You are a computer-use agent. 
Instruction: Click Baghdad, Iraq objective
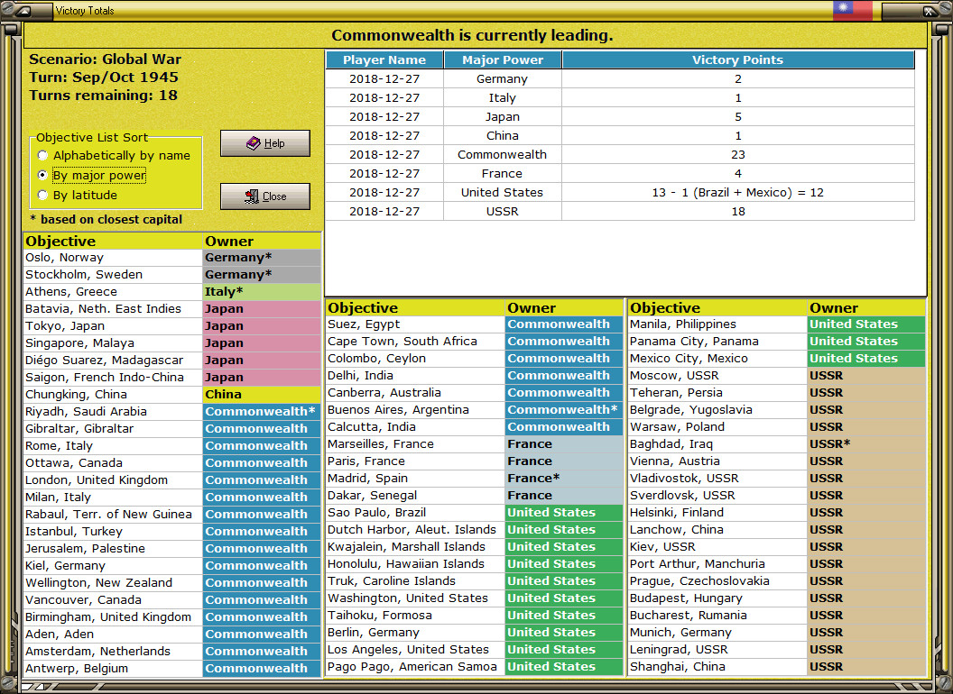tap(717, 443)
